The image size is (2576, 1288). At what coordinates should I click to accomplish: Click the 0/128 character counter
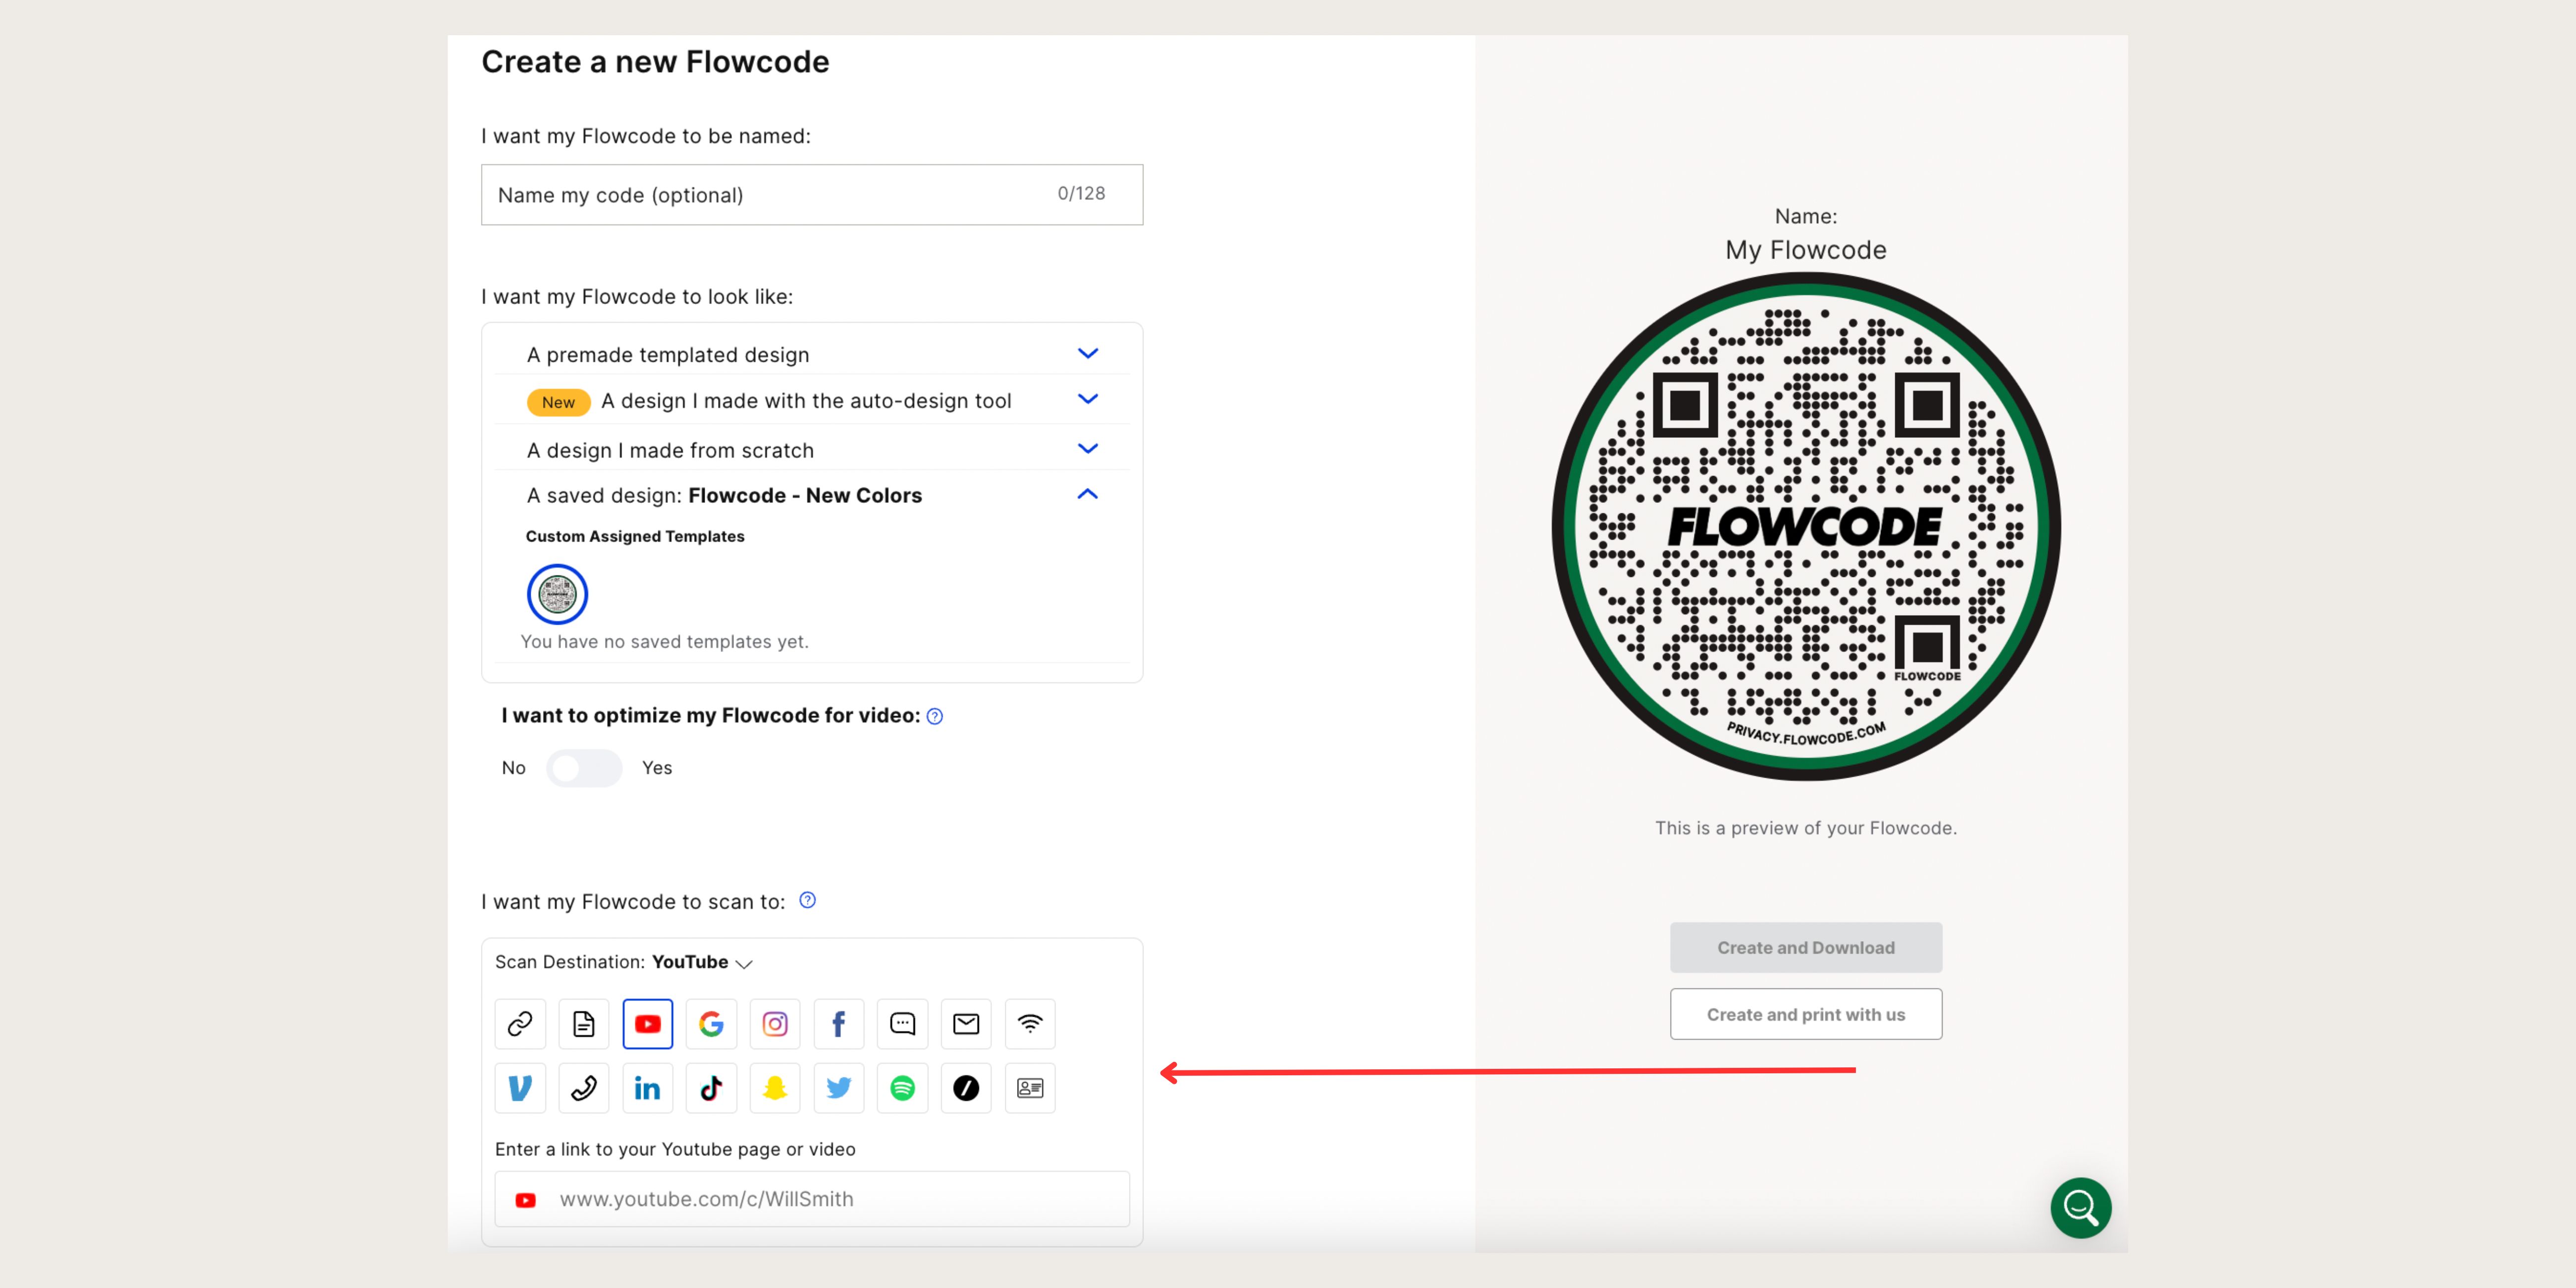[x=1081, y=193]
